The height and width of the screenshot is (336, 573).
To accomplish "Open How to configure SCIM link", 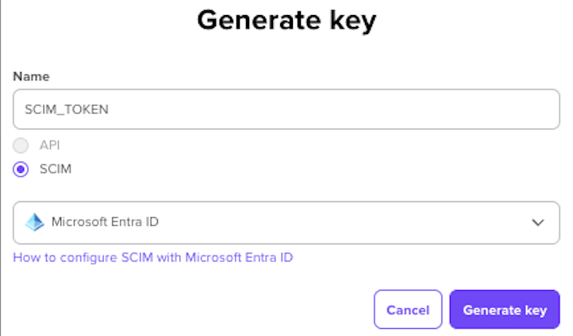I will coord(153,258).
